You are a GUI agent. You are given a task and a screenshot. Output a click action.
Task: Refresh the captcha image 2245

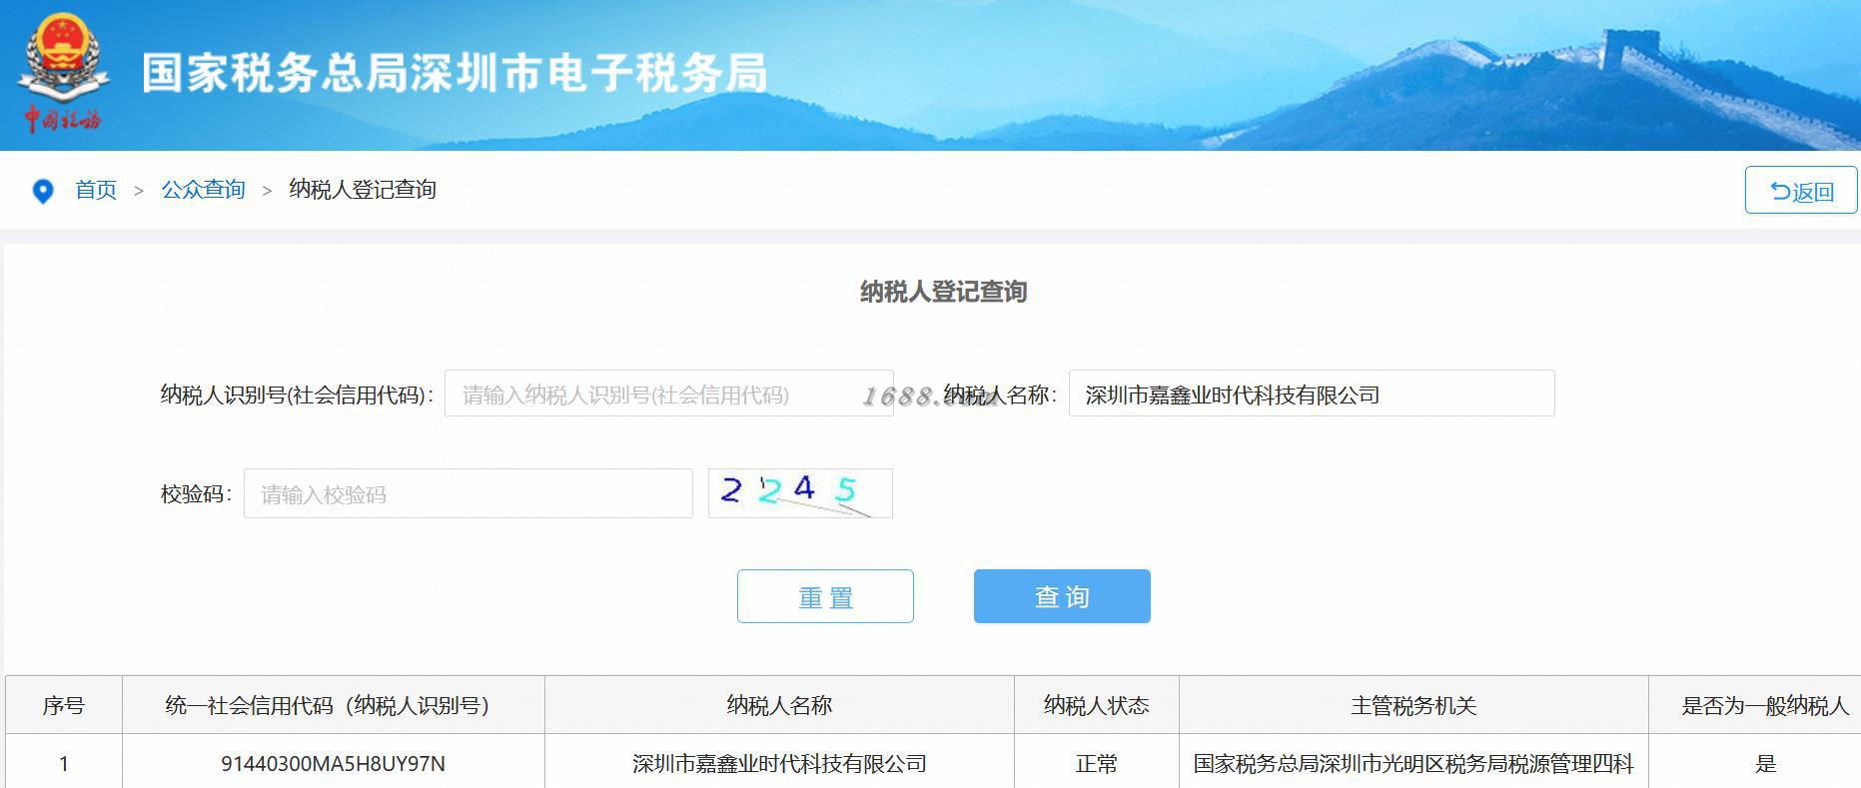800,493
